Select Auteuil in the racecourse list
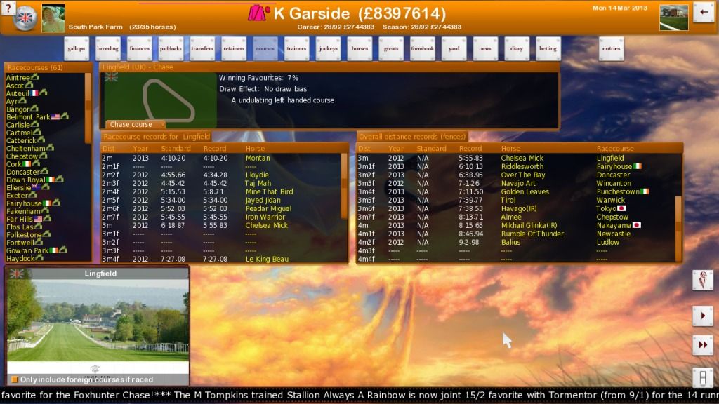 tap(18, 93)
